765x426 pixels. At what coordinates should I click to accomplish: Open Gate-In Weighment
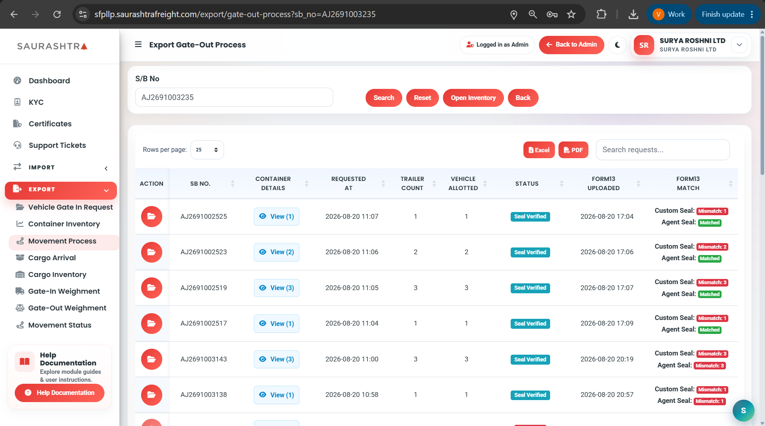click(x=64, y=291)
